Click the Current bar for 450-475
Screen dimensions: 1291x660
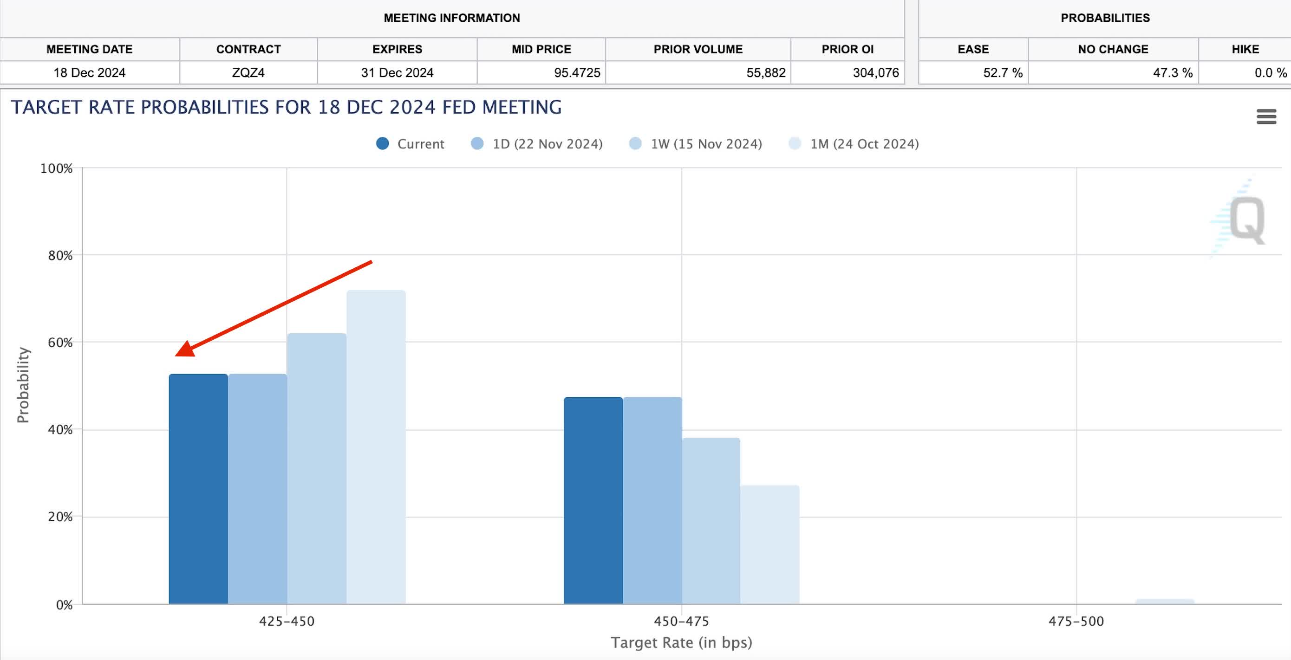point(593,500)
